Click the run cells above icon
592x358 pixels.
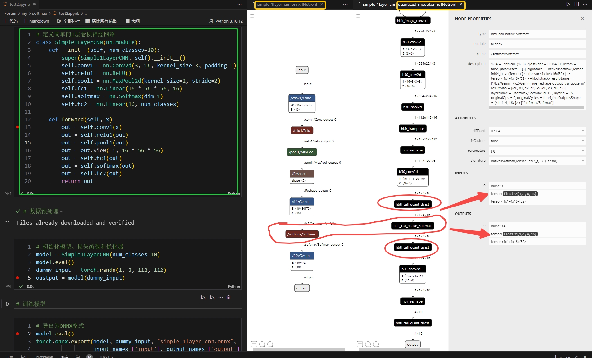[203, 298]
